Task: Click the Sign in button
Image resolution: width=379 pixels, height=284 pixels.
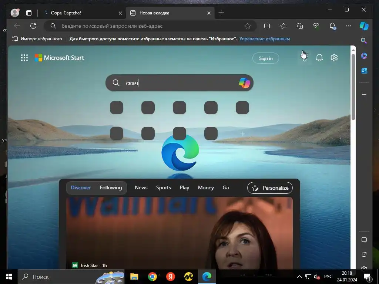Action: pyautogui.click(x=266, y=58)
